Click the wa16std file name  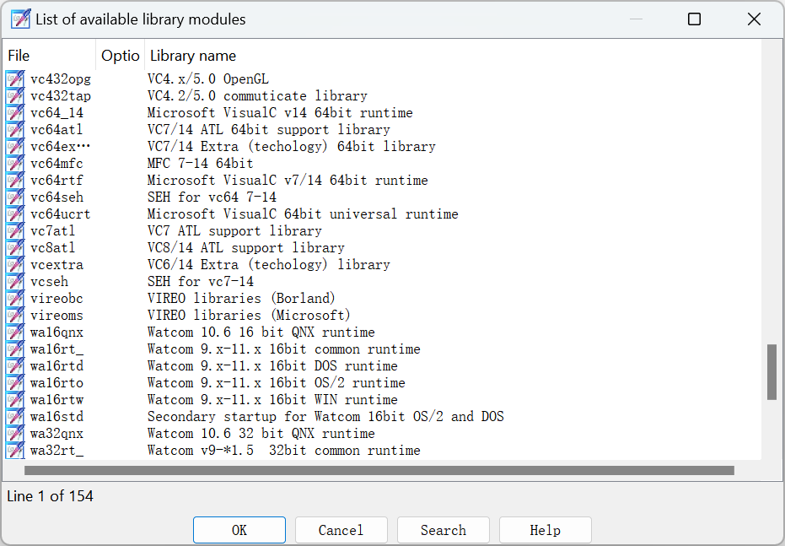56,417
